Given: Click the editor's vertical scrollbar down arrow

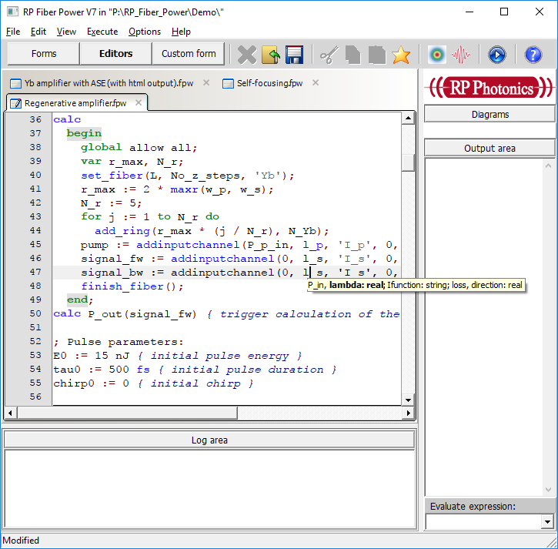Looking at the screenshot, I should 408,400.
